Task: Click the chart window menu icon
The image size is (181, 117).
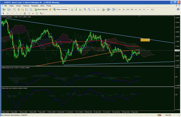Action: pyautogui.click(x=2, y=6)
